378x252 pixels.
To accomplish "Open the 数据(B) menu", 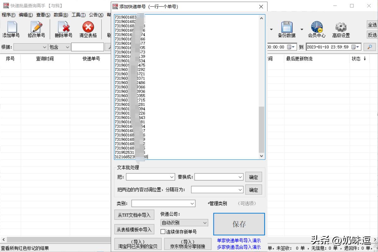I will 61,15.
